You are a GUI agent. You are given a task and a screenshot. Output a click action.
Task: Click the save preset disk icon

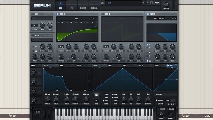[x=103, y=3]
